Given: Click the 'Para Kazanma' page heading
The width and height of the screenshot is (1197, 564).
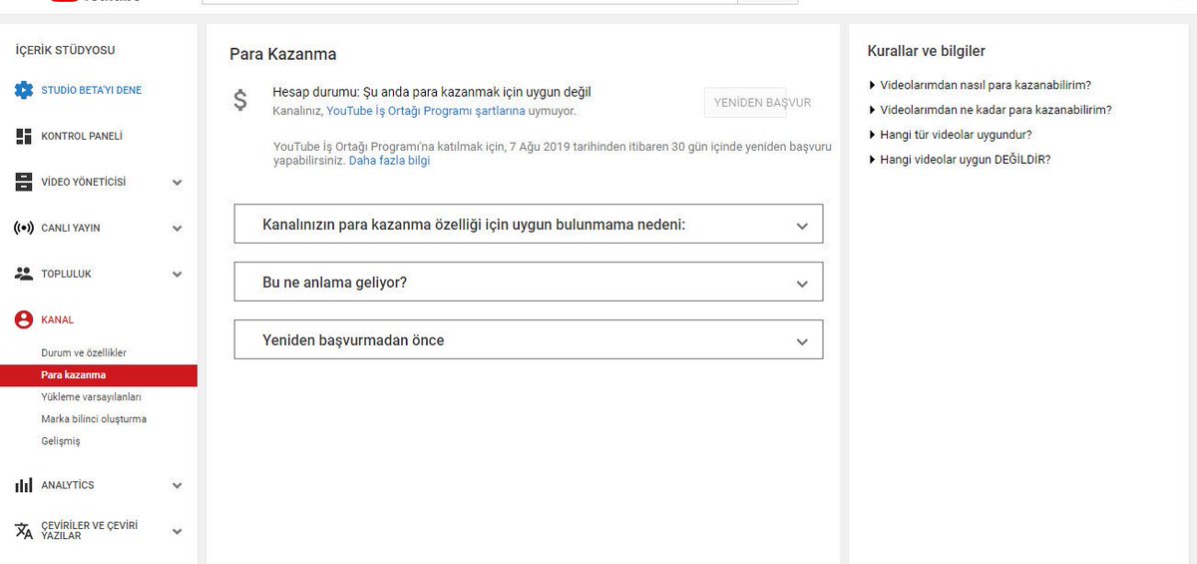Looking at the screenshot, I should [x=283, y=55].
